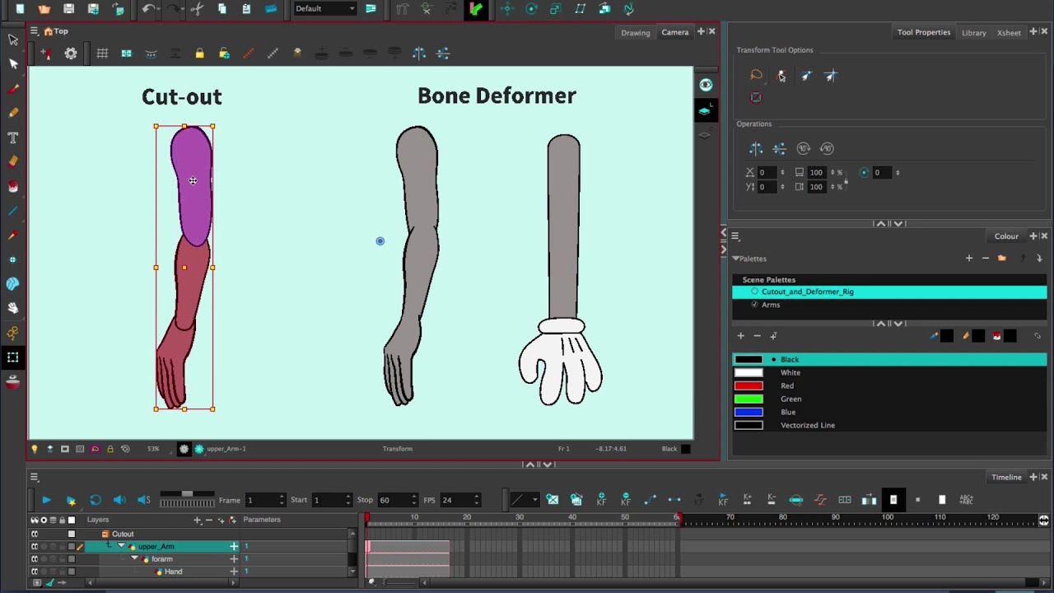Screen dimensions: 1054x593
Task: Switch to the Library tab
Action: 973,33
